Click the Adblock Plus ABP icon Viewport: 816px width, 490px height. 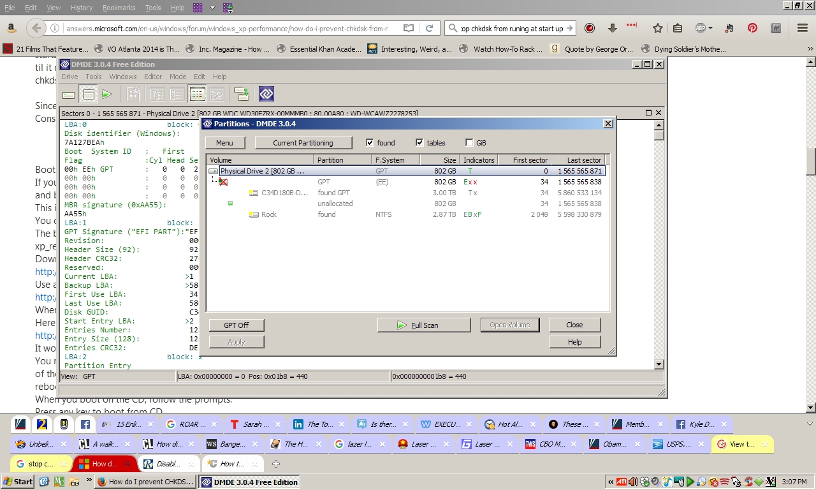pyautogui.click(x=701, y=28)
